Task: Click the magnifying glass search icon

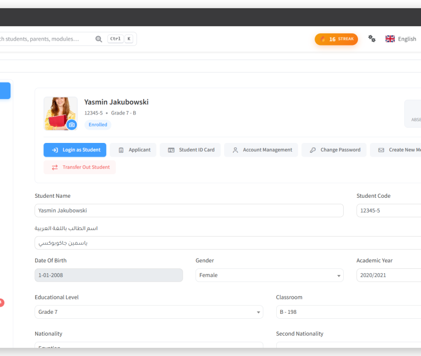Action: point(99,39)
